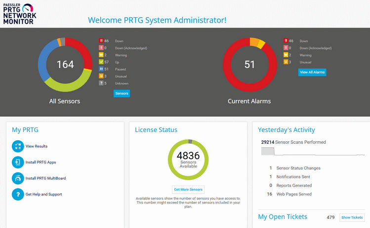This screenshot has height=228, width=370.
Task: Click red Down status icon in All Sensors
Action: (101, 41)
